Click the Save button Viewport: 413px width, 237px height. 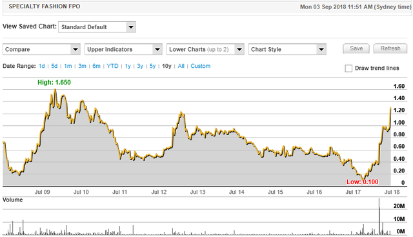(x=356, y=48)
